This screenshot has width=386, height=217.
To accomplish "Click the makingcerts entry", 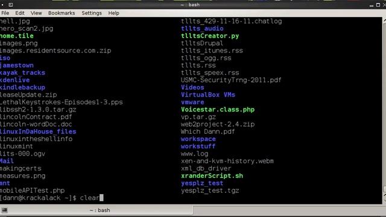I will [21, 169].
